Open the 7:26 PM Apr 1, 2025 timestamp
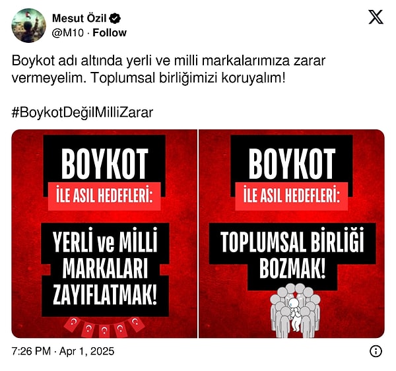 (x=63, y=351)
